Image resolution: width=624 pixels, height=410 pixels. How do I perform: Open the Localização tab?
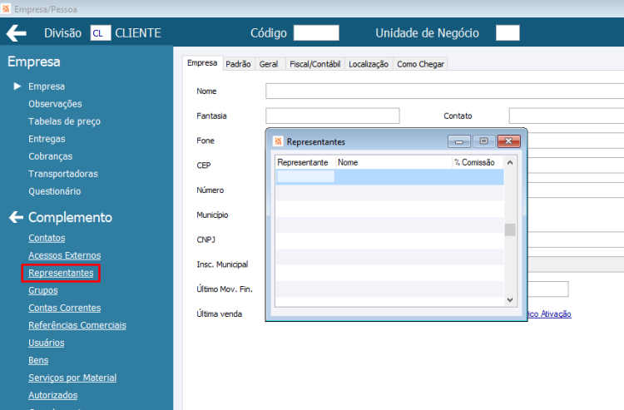(369, 64)
